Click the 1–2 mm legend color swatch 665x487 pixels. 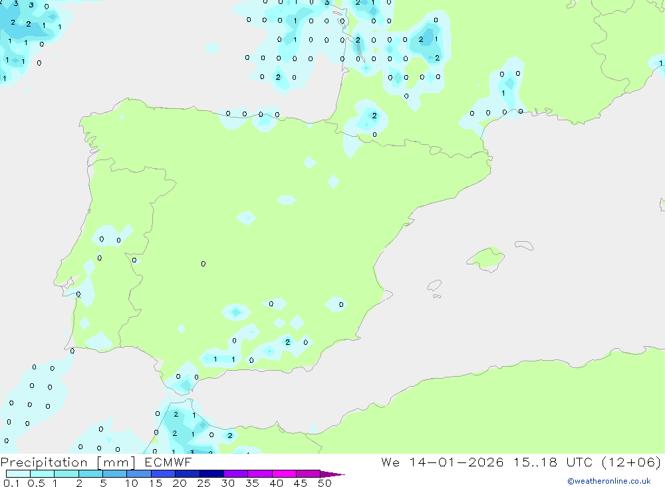point(66,474)
